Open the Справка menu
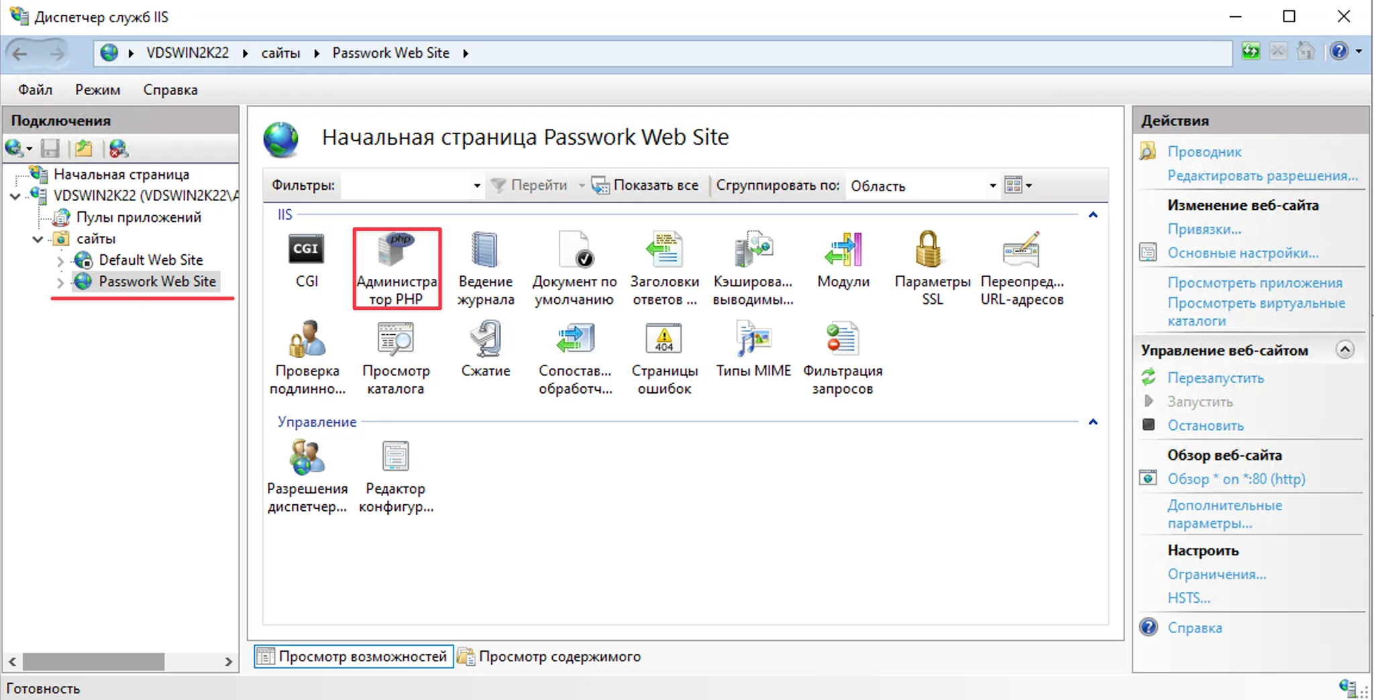The width and height of the screenshot is (1374, 700). (170, 90)
